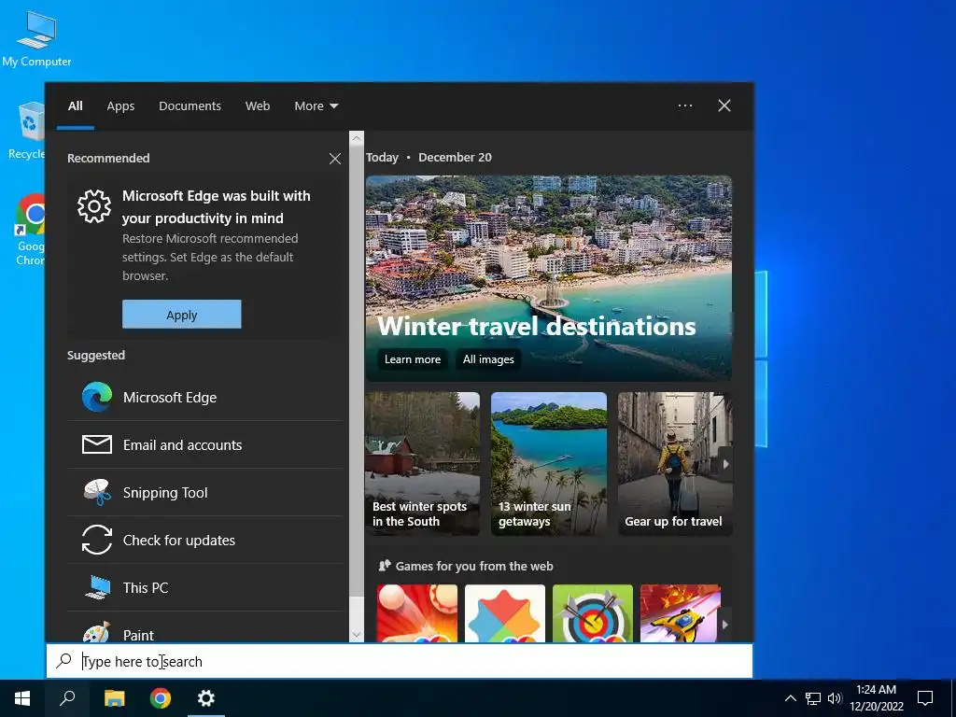Open Paint from suggested apps
Image resolution: width=956 pixels, height=717 pixels.
(204, 628)
